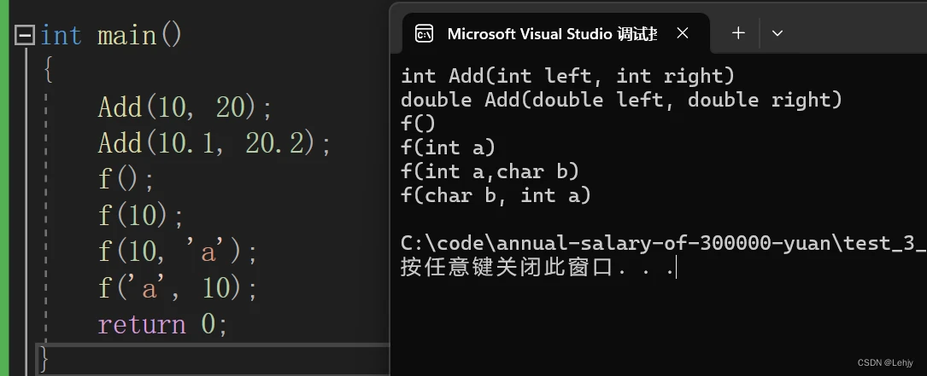Click the terminal icon in the console tab
927x376 pixels.
(424, 33)
